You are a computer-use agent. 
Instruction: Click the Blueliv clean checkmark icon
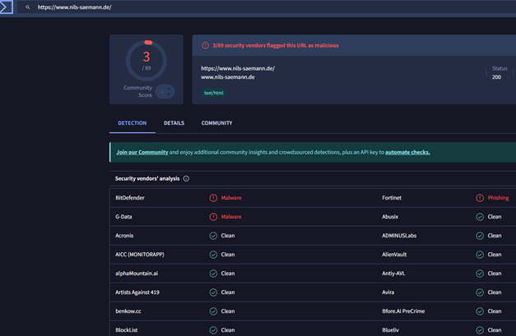coord(480,330)
